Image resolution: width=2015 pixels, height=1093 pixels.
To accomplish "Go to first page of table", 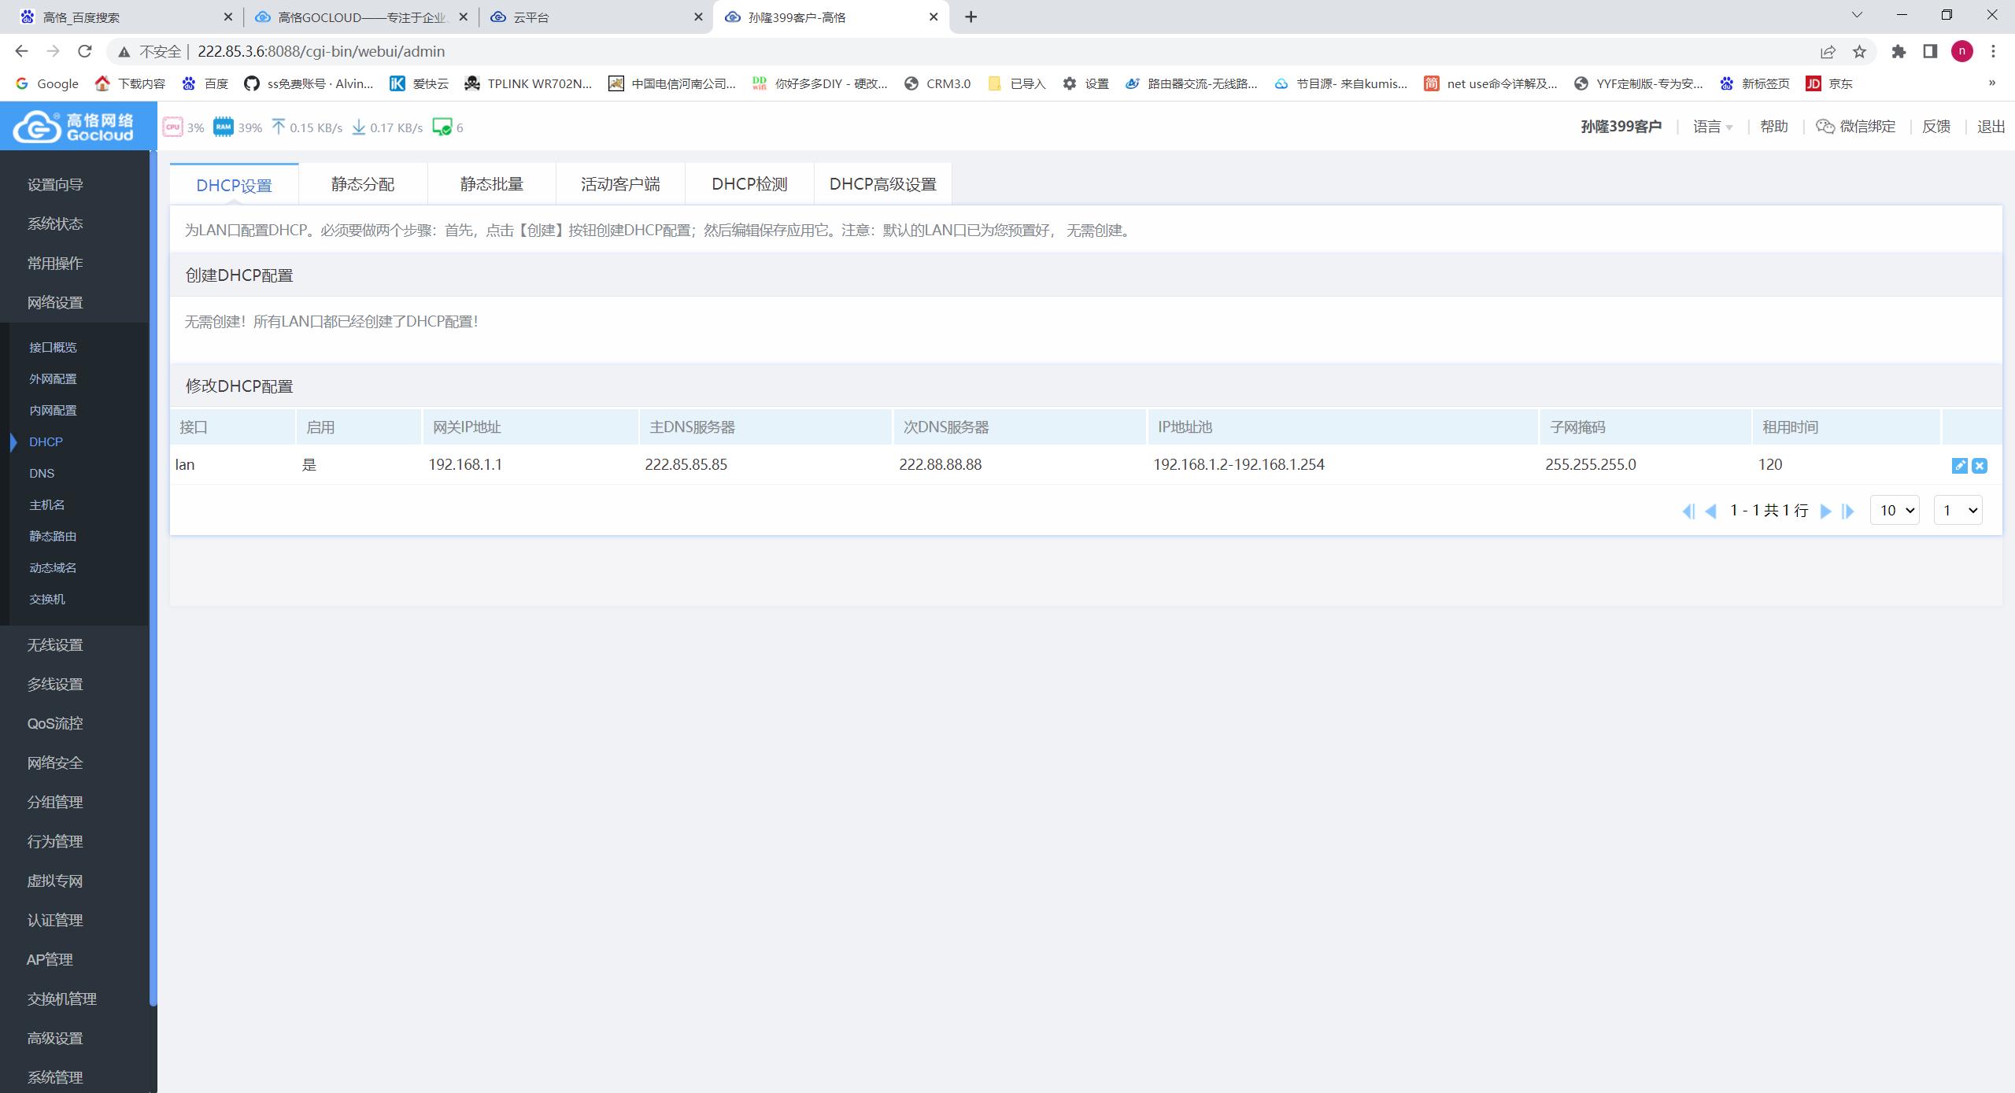I will click(x=1688, y=511).
